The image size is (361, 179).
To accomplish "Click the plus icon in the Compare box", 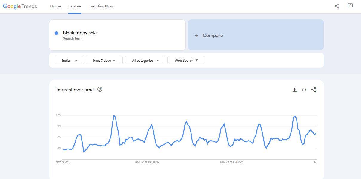I will 196,36.
